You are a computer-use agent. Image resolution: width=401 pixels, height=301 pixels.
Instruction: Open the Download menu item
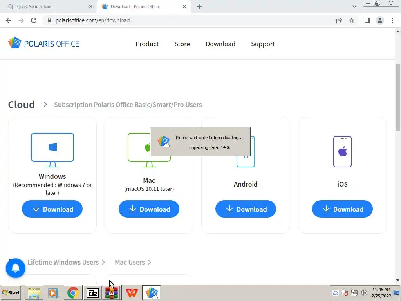point(220,44)
